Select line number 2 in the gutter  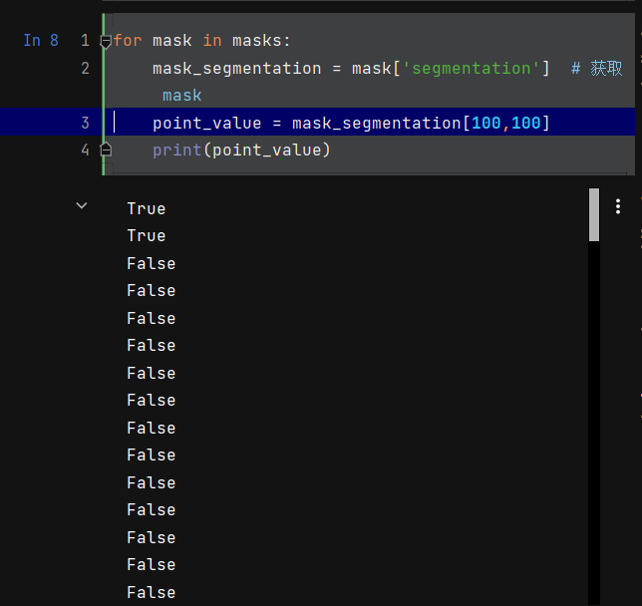point(85,68)
